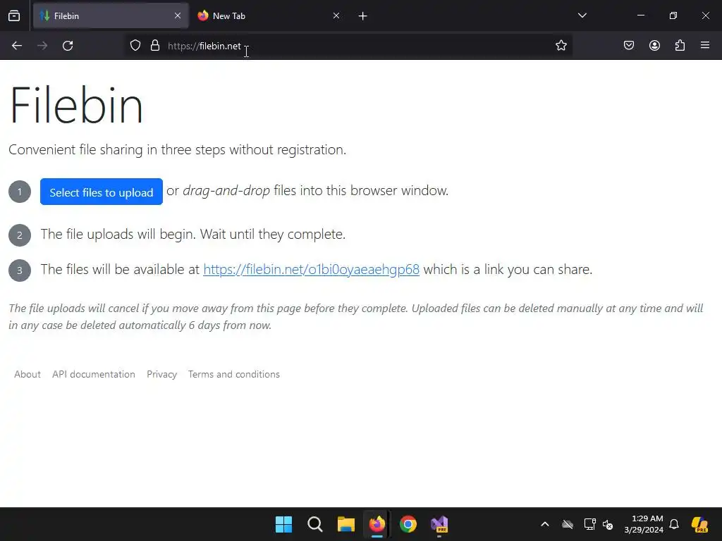Screen dimensions: 722x541
Task: Open the About footer link
Action: pos(27,374)
